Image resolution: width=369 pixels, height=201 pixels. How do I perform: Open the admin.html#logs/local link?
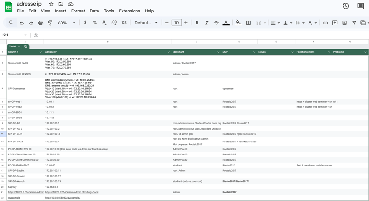72,192
